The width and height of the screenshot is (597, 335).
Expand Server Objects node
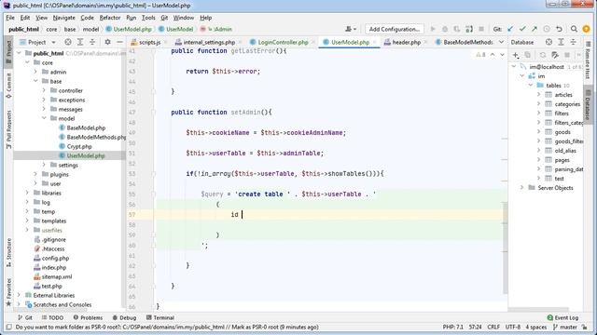pos(522,188)
